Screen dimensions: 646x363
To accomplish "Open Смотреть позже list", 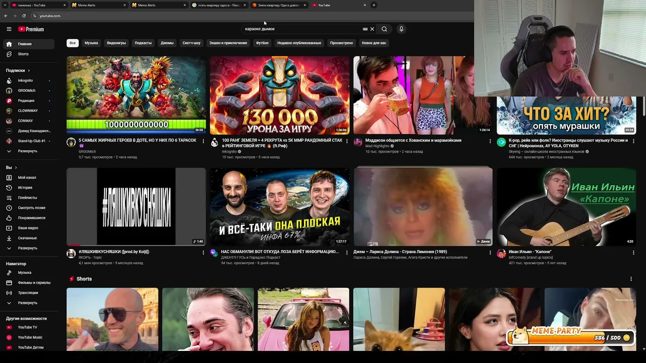I will click(x=28, y=208).
